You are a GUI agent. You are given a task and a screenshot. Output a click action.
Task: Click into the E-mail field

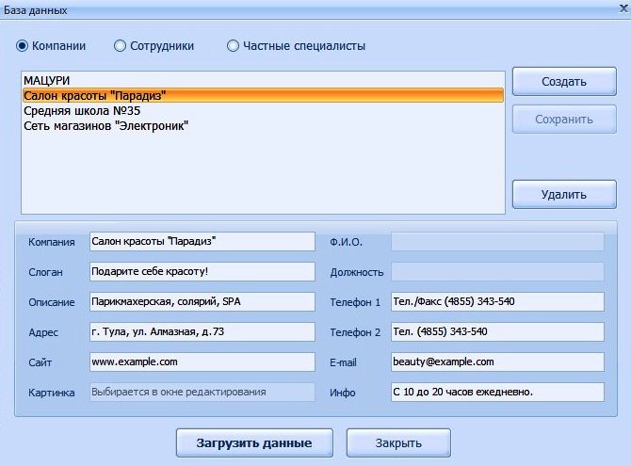497,362
